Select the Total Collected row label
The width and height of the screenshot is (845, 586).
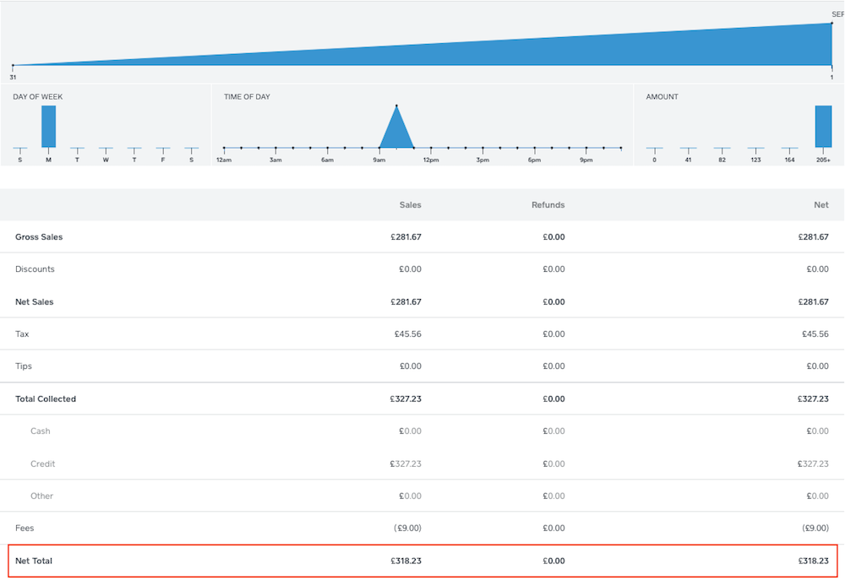click(x=46, y=399)
